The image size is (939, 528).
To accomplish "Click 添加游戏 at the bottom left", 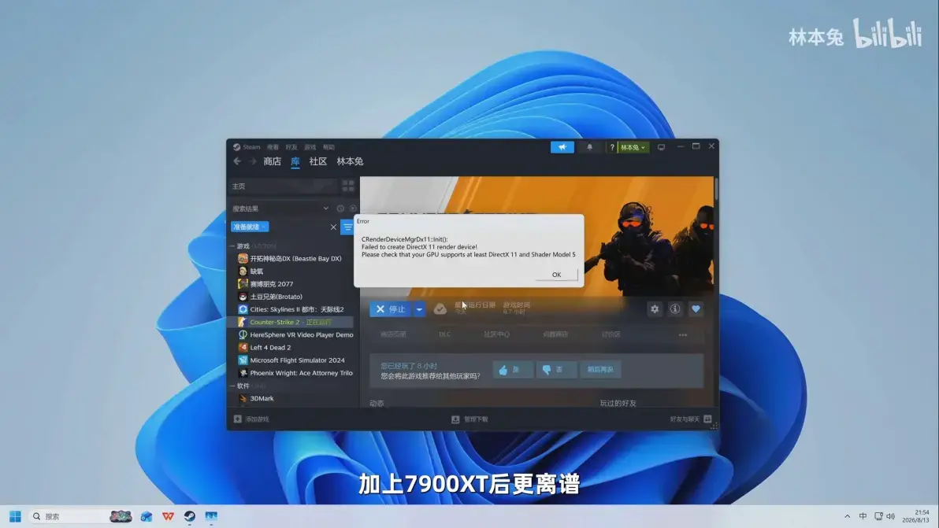I will pyautogui.click(x=251, y=419).
